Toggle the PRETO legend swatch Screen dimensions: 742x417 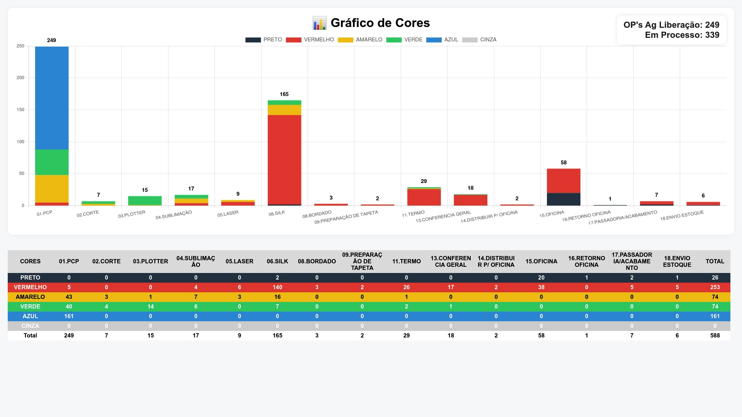pyautogui.click(x=253, y=40)
